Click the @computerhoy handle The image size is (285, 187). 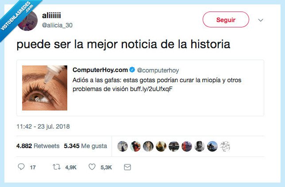coord(158,70)
